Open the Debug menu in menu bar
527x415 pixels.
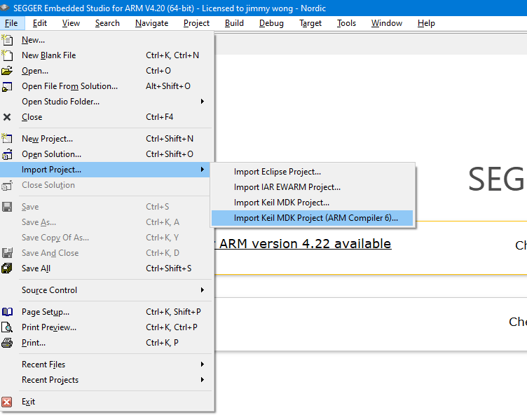pos(271,23)
